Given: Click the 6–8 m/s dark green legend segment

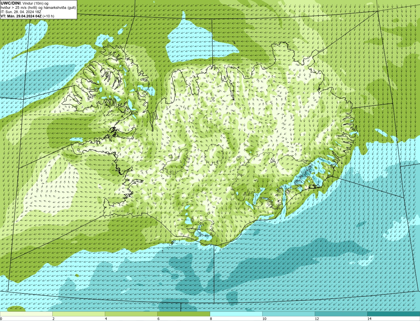Looking at the screenshot, I should pos(184,314).
